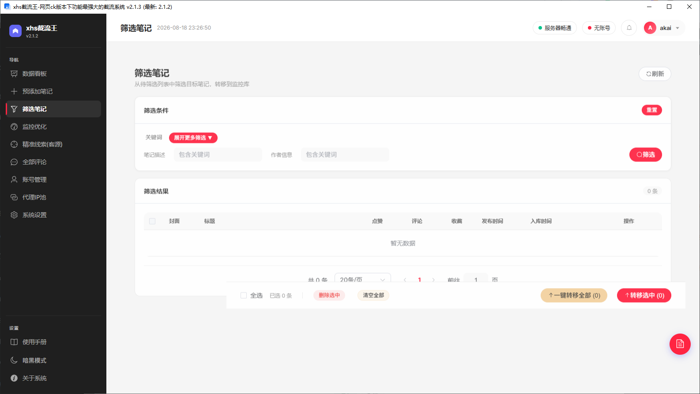Click the 前往 page number input
The width and height of the screenshot is (700, 394).
click(476, 279)
